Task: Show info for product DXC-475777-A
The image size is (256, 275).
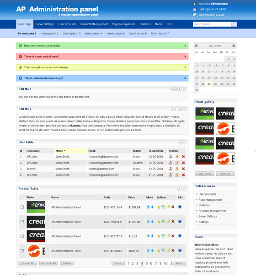Action: point(180,236)
